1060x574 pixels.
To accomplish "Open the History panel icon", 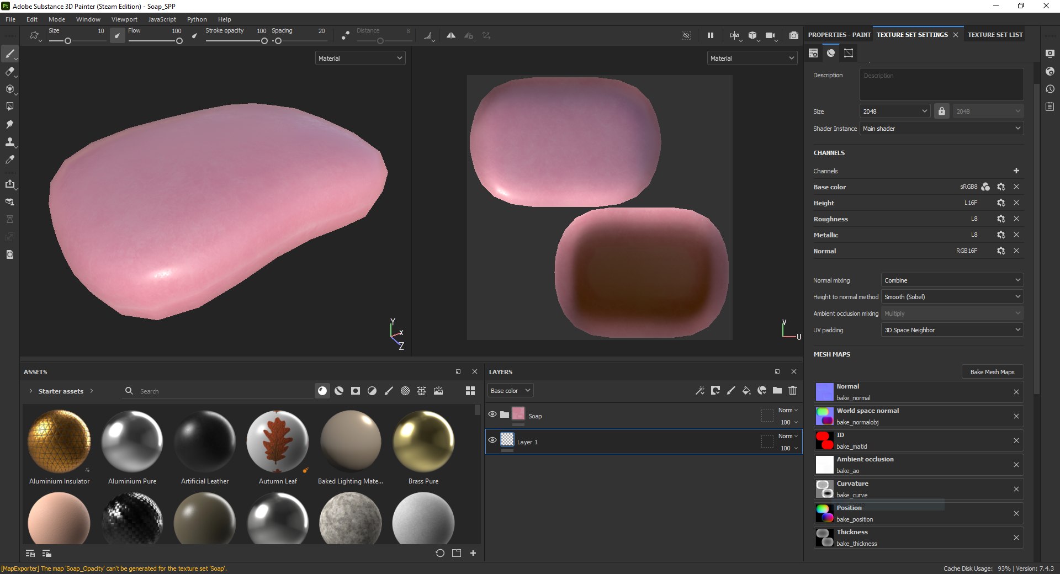I will pyautogui.click(x=1050, y=89).
